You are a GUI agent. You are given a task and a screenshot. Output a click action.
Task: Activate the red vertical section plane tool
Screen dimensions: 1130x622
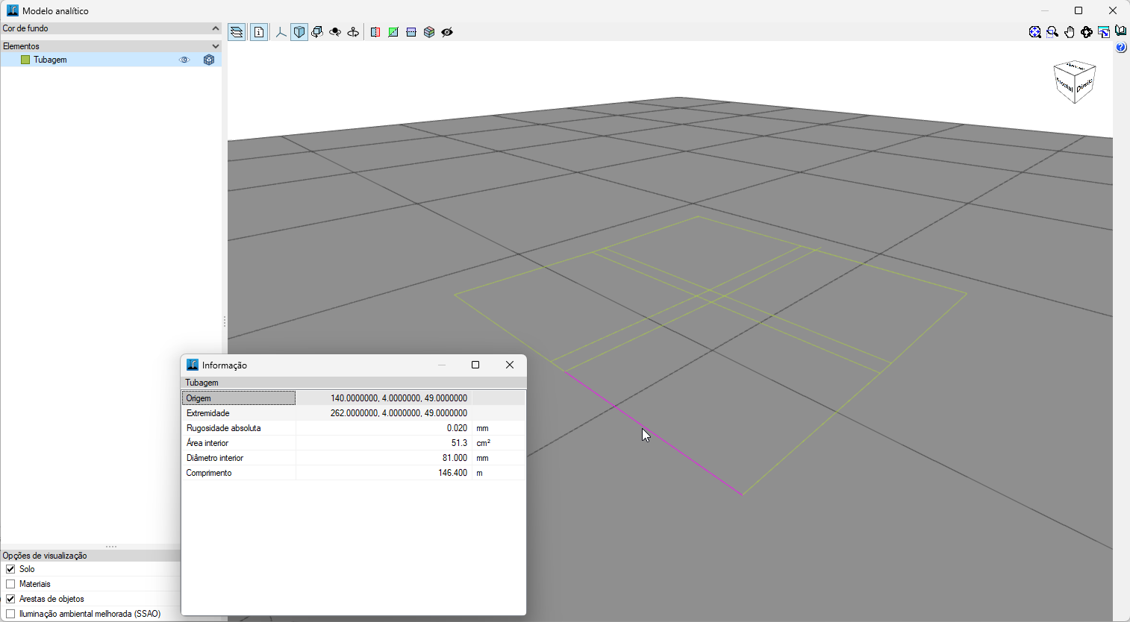tap(375, 32)
